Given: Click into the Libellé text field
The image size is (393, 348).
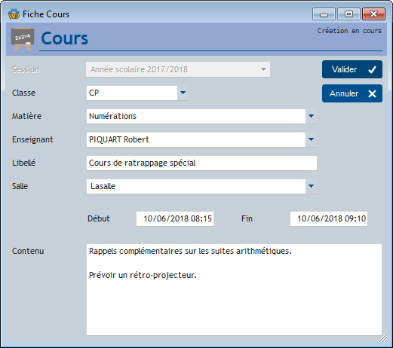Looking at the screenshot, I should (x=201, y=163).
